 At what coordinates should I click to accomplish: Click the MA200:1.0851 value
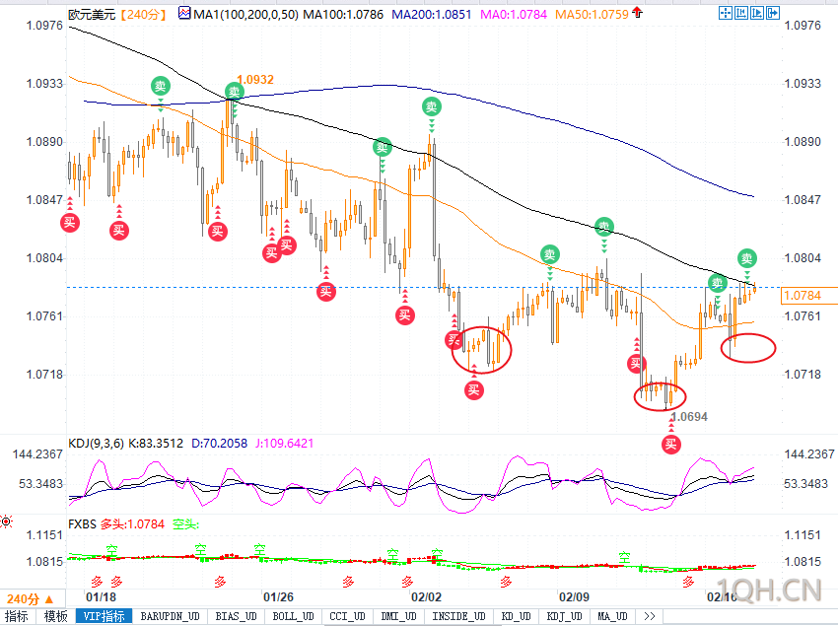click(432, 15)
